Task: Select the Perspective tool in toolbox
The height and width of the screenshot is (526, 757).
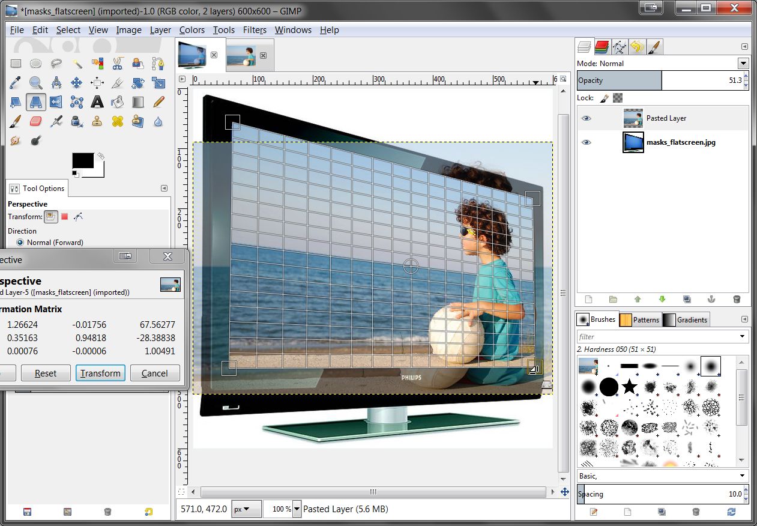Action: (x=36, y=102)
